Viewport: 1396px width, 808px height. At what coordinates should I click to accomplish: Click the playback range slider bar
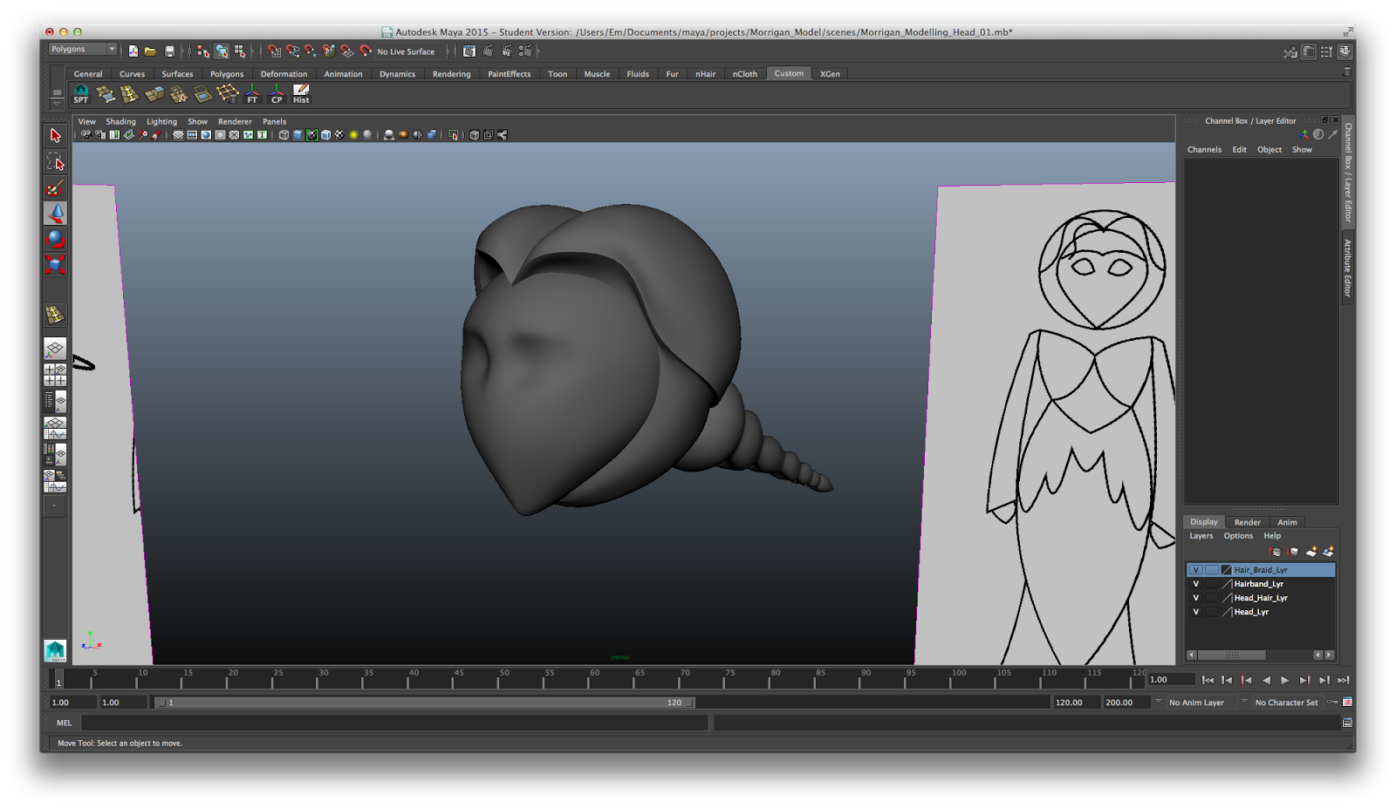click(424, 703)
